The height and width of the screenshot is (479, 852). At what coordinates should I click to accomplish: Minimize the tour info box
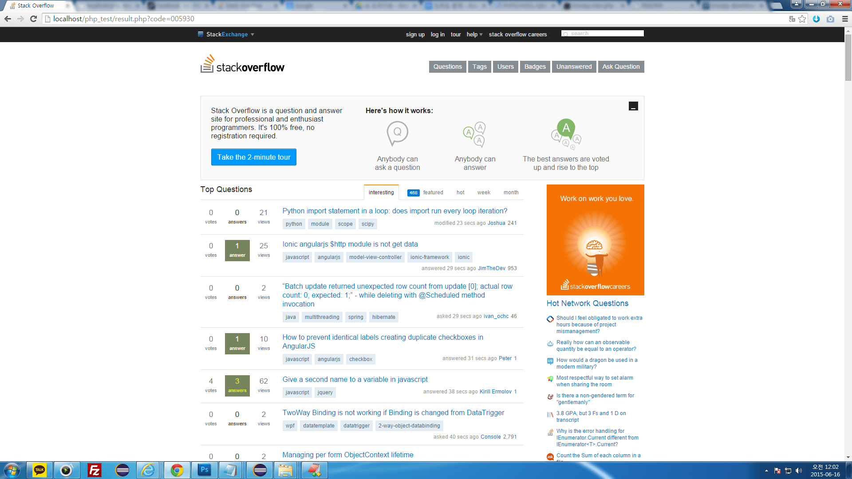[633, 106]
